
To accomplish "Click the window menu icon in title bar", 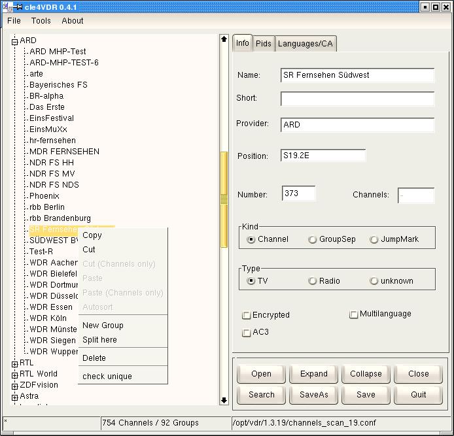I will click(7, 7).
